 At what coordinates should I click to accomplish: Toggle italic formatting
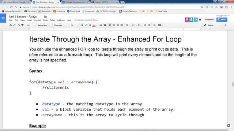(86, 25)
